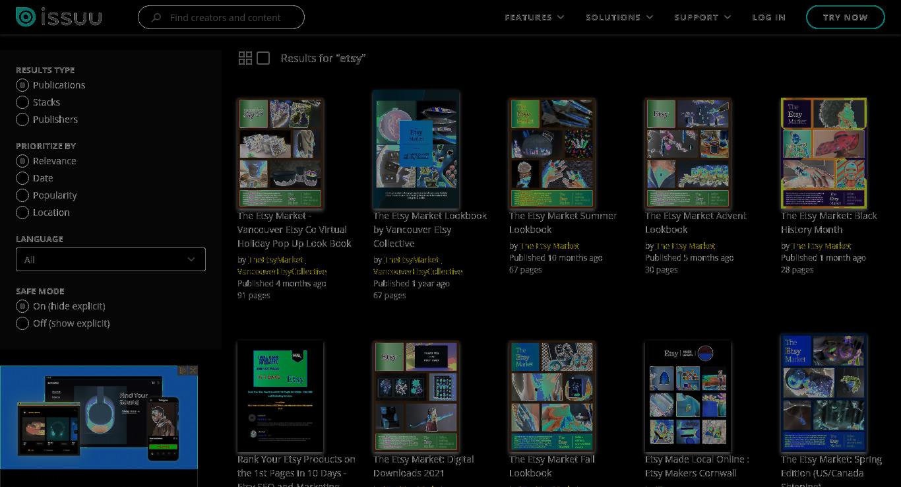Open the issuu home logo
The width and height of the screenshot is (901, 487).
click(59, 17)
